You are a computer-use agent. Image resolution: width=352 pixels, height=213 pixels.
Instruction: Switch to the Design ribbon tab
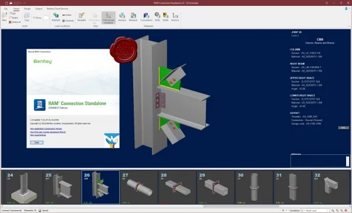click(27, 9)
